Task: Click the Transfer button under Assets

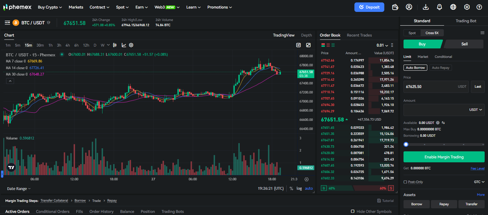Action: (x=471, y=204)
